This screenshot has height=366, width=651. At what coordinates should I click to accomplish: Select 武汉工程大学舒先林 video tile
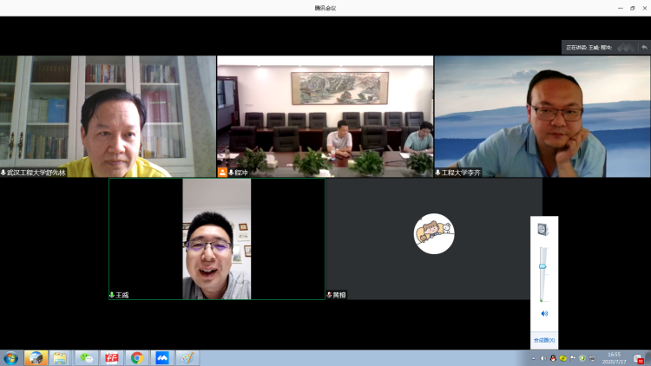(108, 116)
